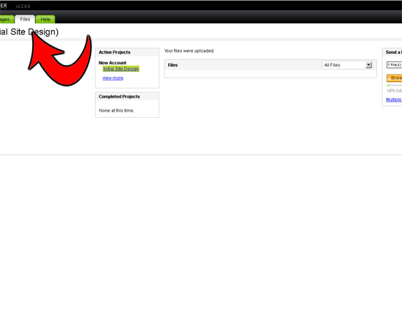
Task: Open the Initial Site Design project link
Action: (x=121, y=69)
